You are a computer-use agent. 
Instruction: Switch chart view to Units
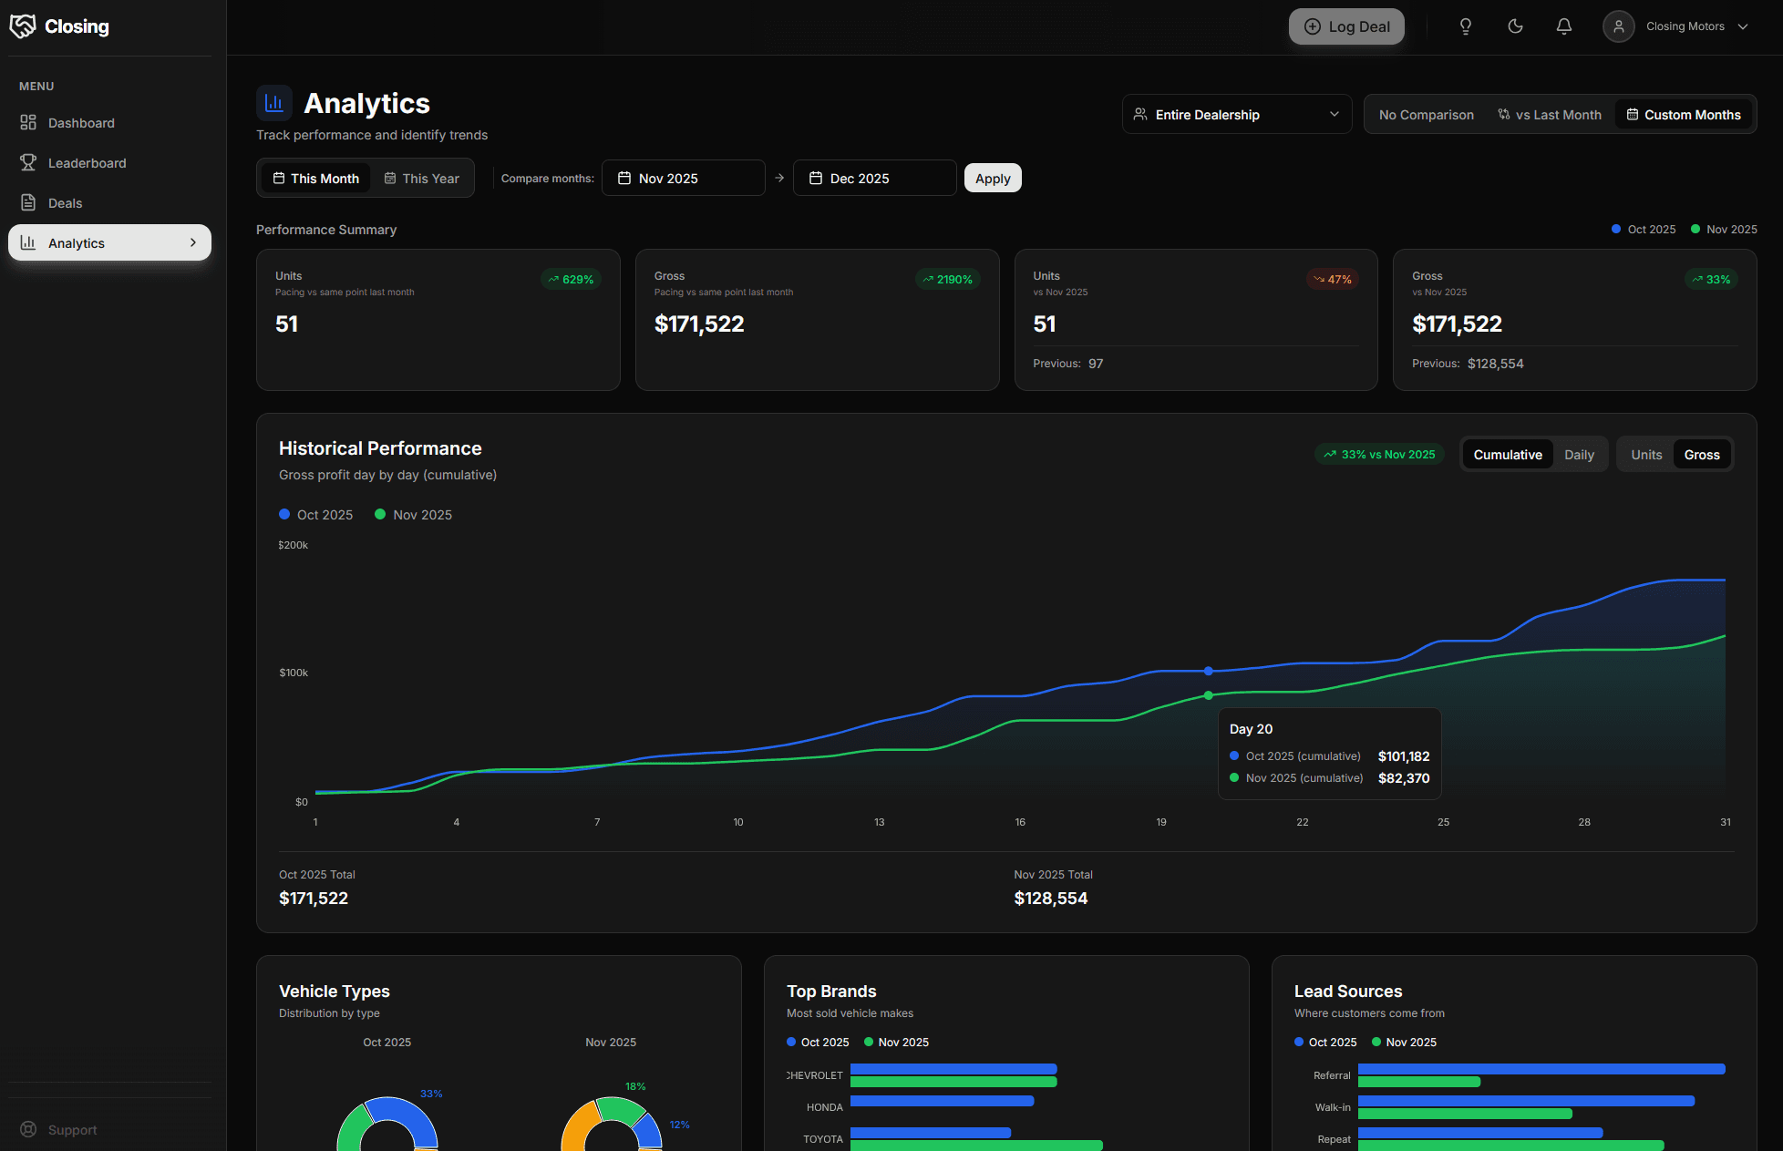(x=1645, y=453)
